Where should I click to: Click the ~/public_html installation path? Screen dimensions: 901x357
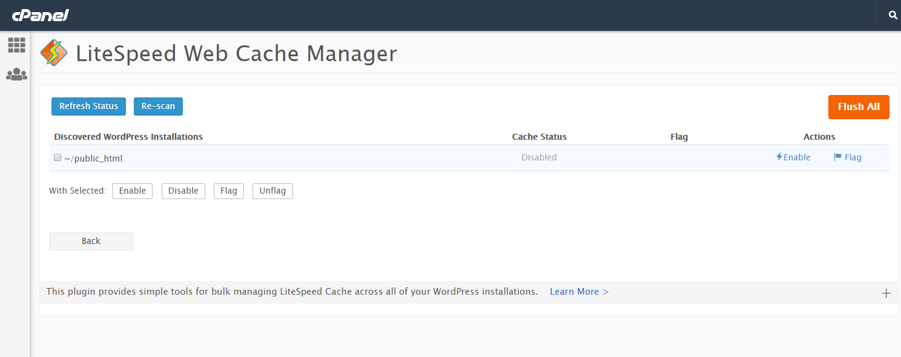(x=93, y=159)
